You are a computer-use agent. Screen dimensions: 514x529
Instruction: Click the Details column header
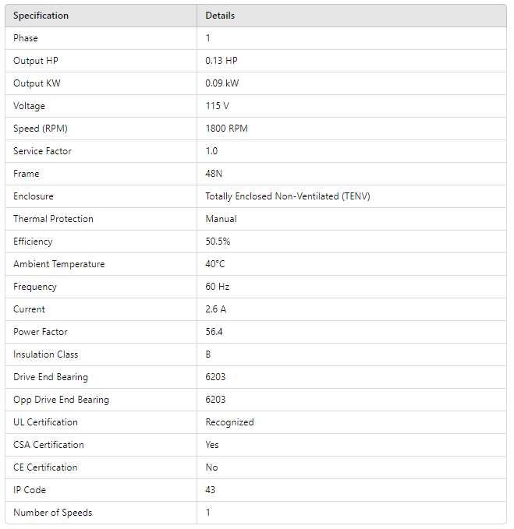(x=220, y=16)
